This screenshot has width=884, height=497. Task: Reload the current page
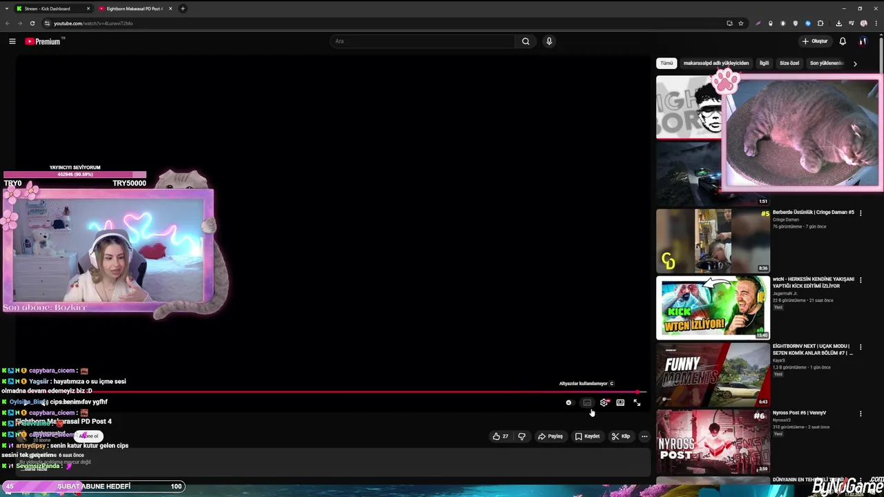coord(32,23)
